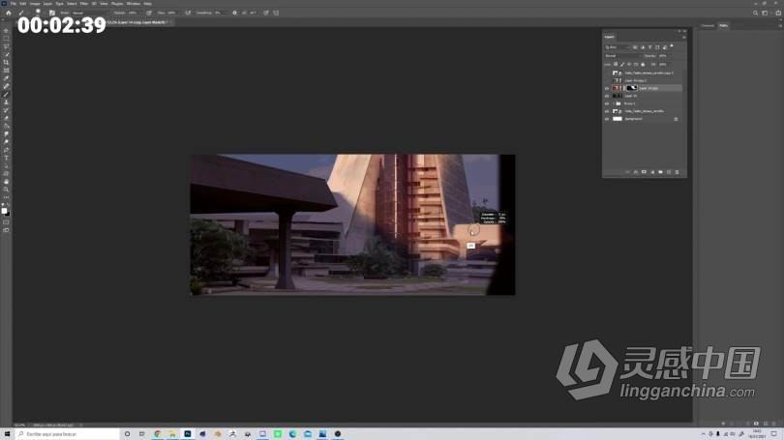Open Chrome from the taskbar
This screenshot has height=440, width=784.
(x=158, y=434)
